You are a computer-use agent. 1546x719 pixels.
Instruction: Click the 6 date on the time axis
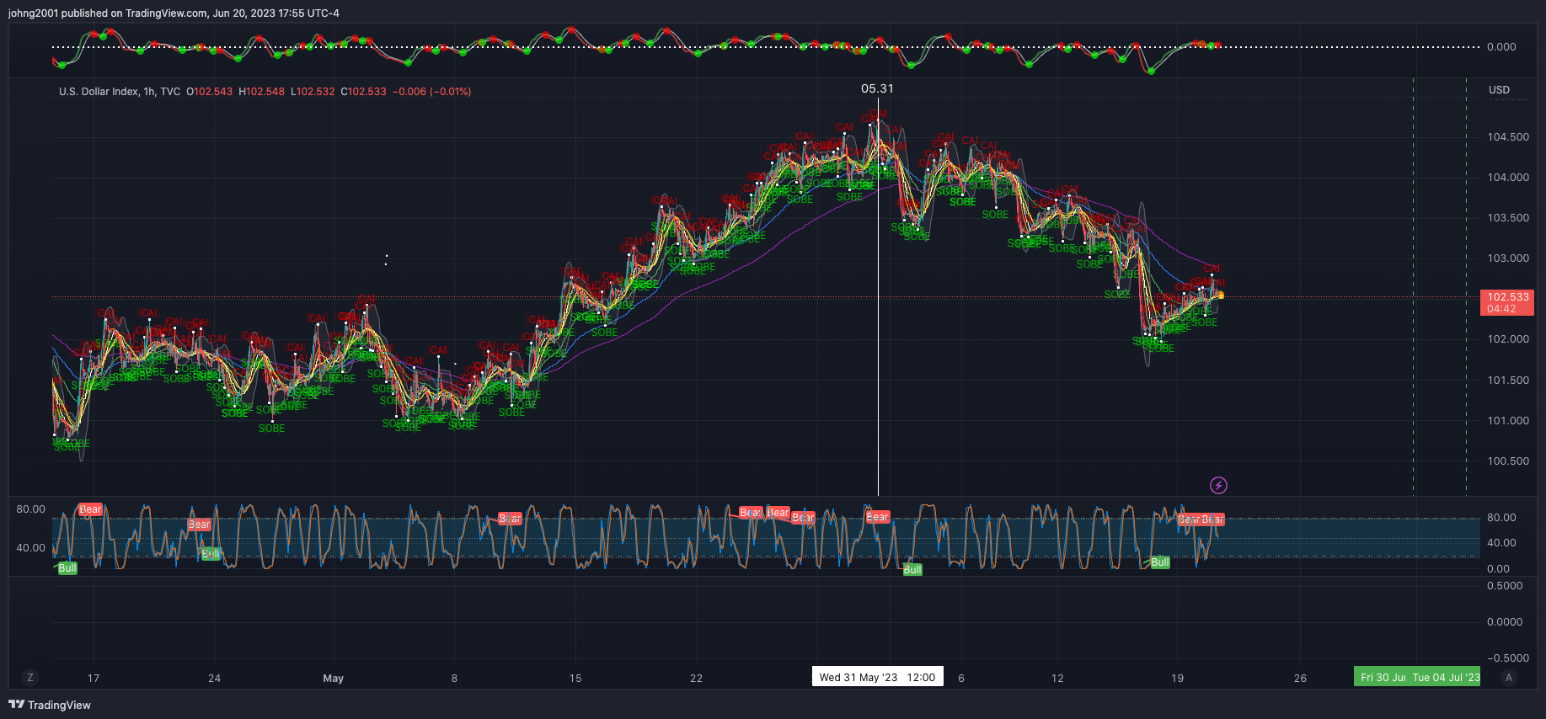(961, 679)
